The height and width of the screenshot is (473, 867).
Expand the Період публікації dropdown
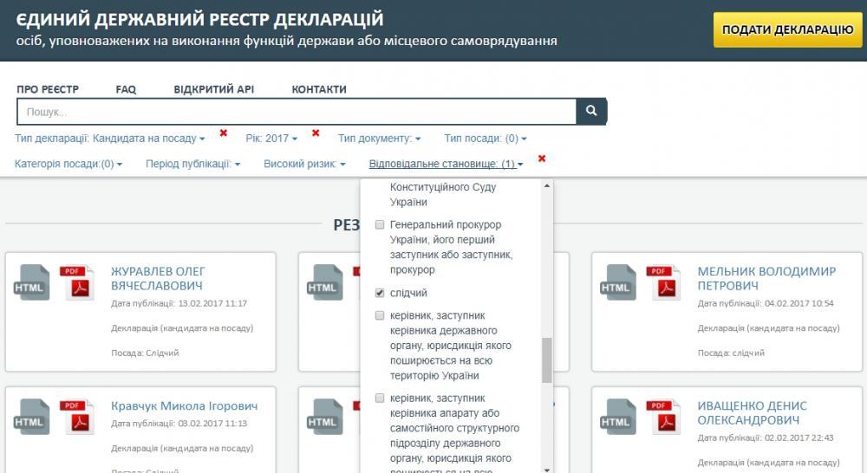pos(192,164)
